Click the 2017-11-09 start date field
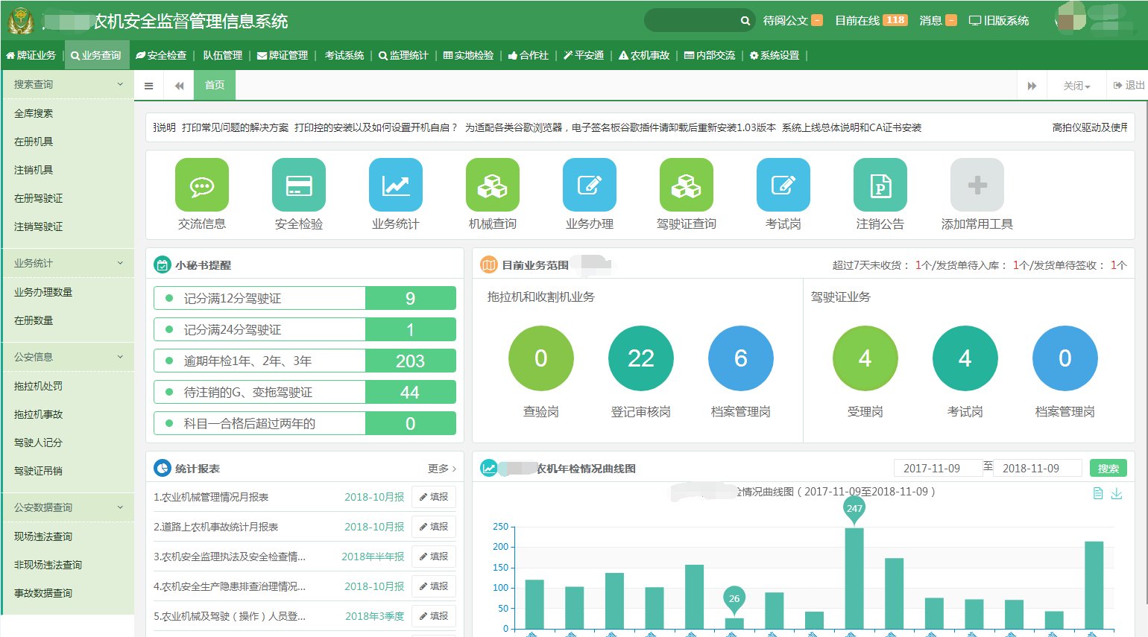Image resolution: width=1148 pixels, height=637 pixels. [x=932, y=469]
